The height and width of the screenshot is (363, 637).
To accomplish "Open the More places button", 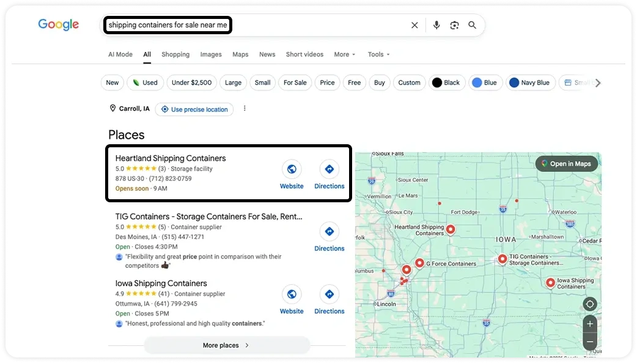I will point(227,345).
